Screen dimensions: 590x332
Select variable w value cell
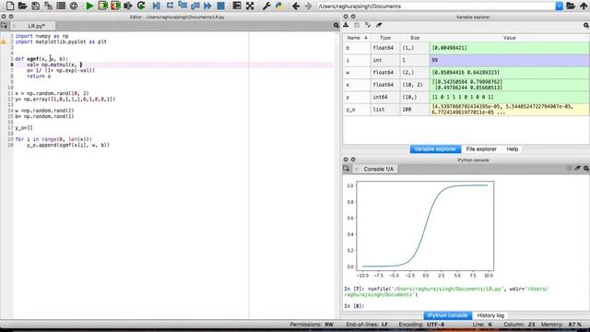coord(510,72)
